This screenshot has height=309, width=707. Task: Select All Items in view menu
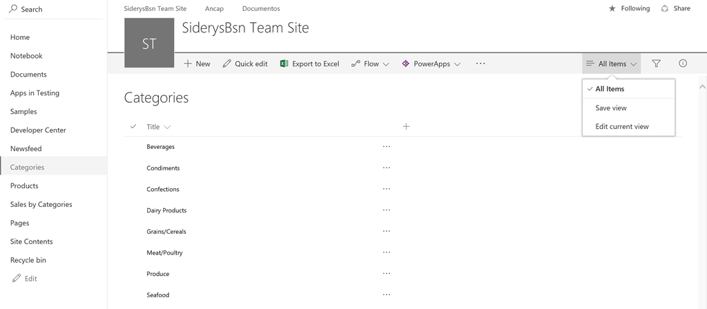point(628,89)
